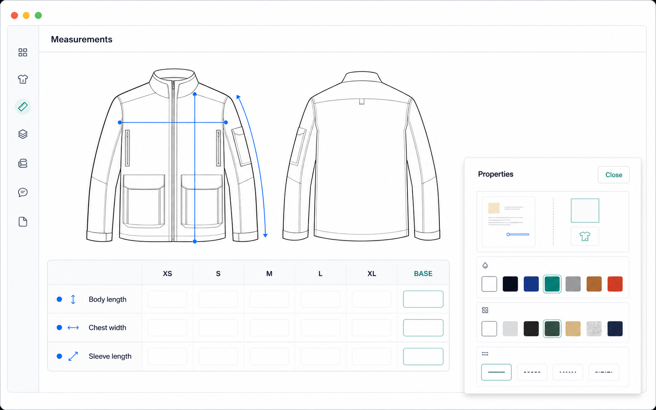Screen dimensions: 656x410
Task: Click the XL column header
Action: click(x=371, y=274)
